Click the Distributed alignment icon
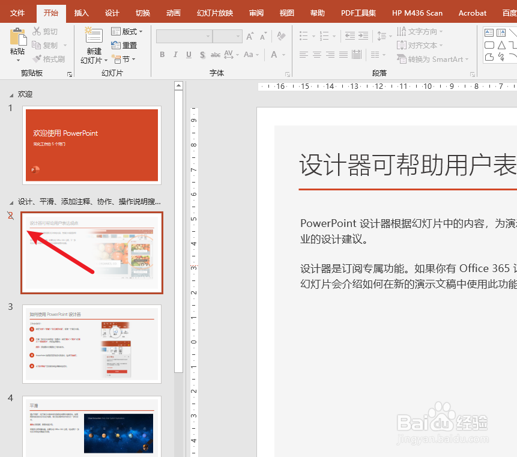The width and height of the screenshot is (517, 457). tap(357, 55)
